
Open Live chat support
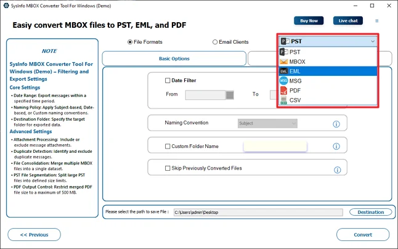point(348,21)
